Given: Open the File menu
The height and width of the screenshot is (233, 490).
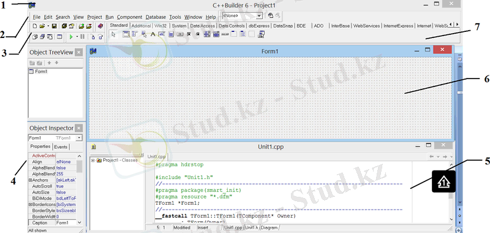Looking at the screenshot, I should point(37,17).
